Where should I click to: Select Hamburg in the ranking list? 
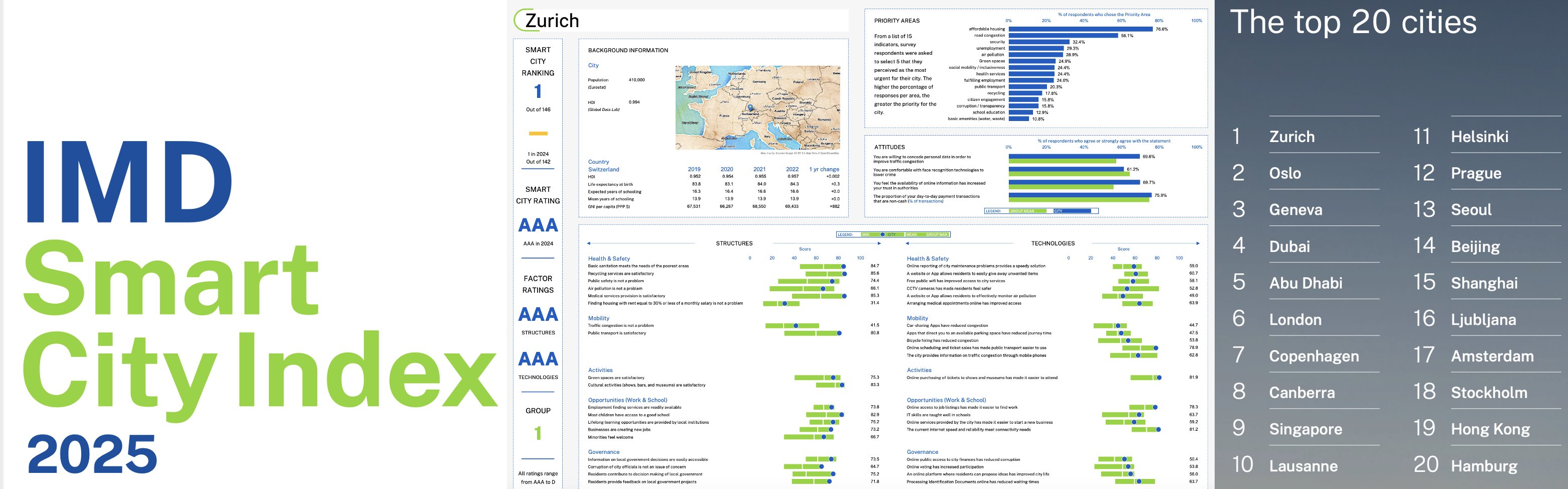[1484, 466]
